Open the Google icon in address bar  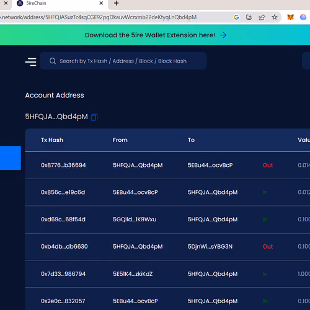pos(236,17)
